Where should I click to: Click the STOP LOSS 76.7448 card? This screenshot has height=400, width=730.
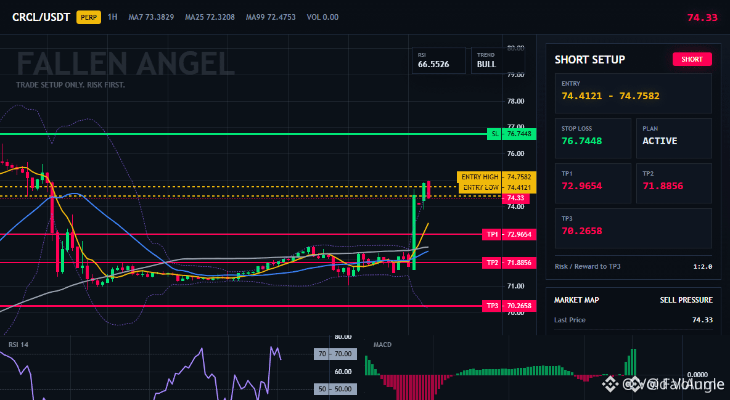point(593,138)
